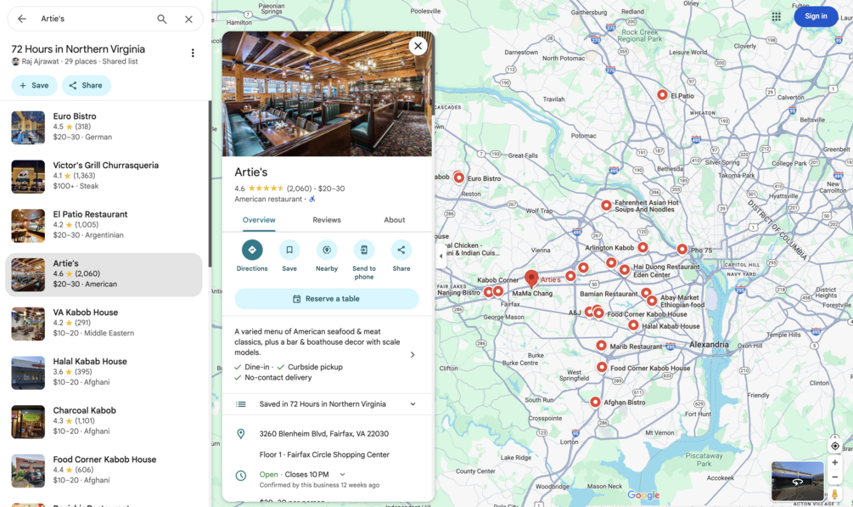Switch to the Overview tab
This screenshot has height=507, width=853.
(259, 220)
